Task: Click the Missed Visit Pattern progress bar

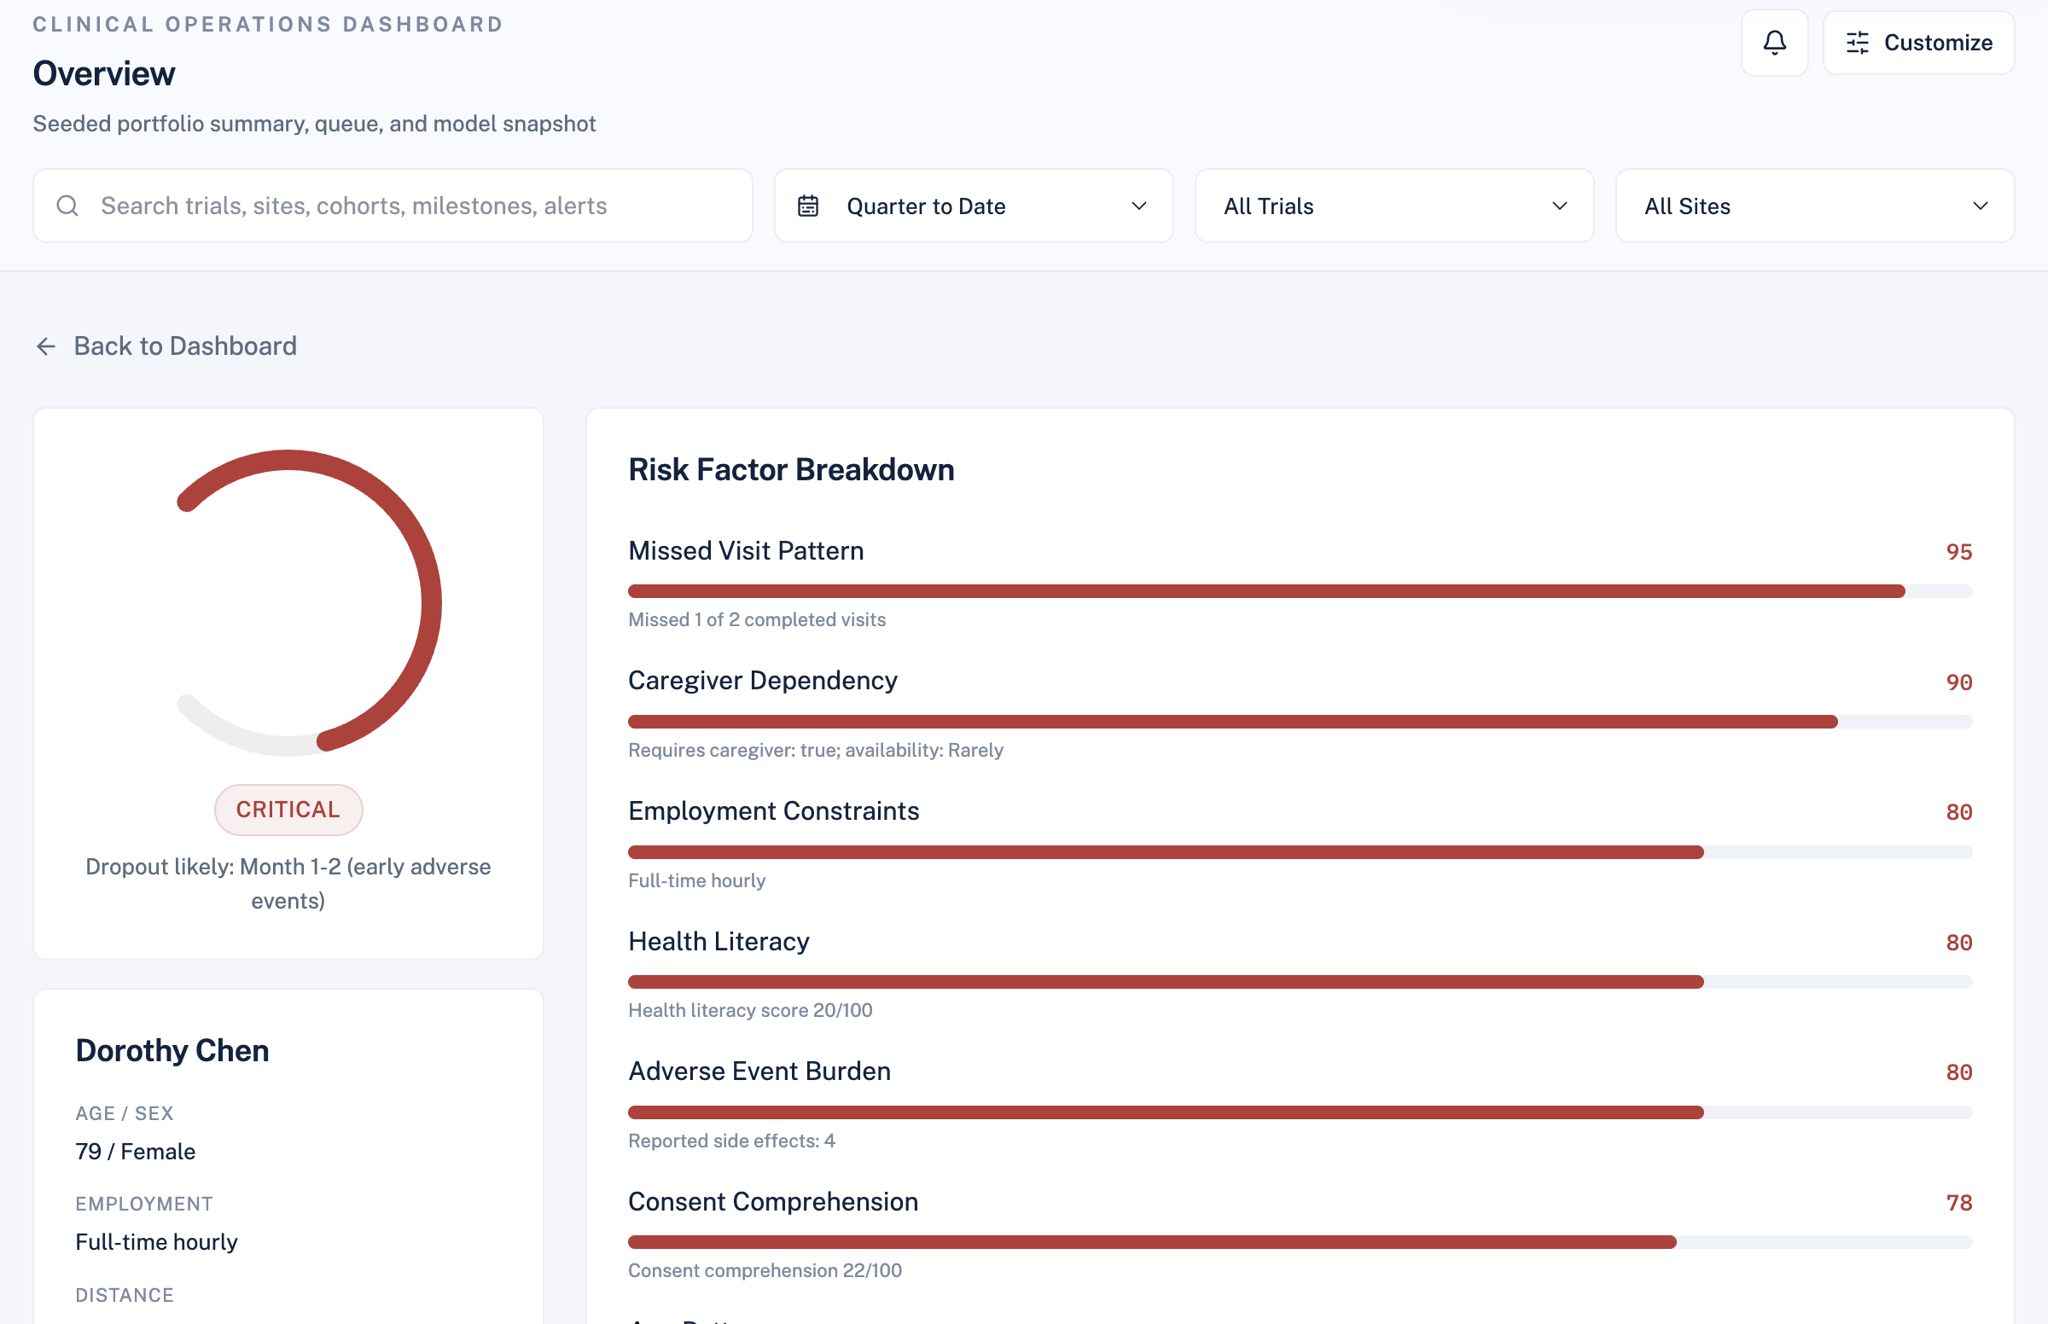Action: point(1298,591)
